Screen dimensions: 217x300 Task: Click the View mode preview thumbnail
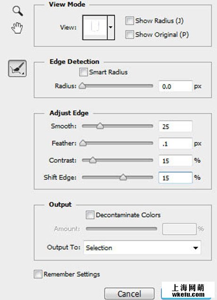coord(95,27)
